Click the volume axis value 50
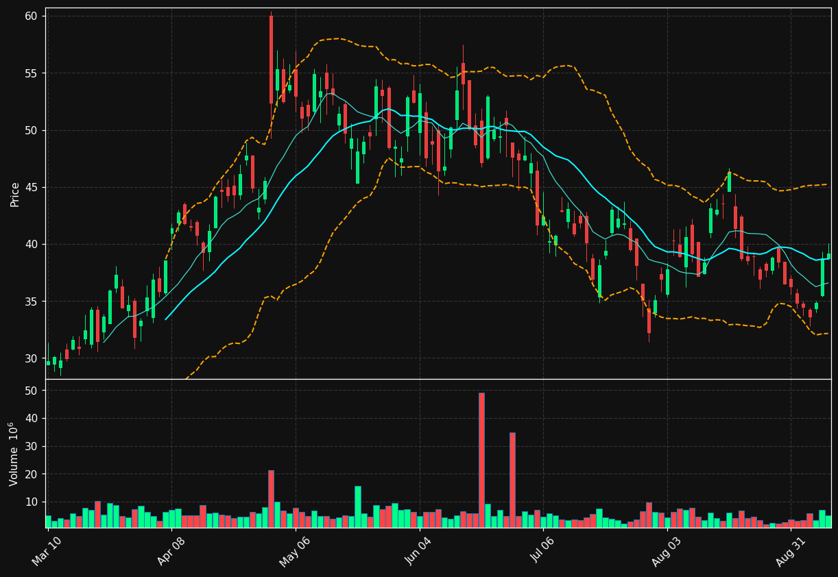This screenshot has width=838, height=577. click(32, 391)
